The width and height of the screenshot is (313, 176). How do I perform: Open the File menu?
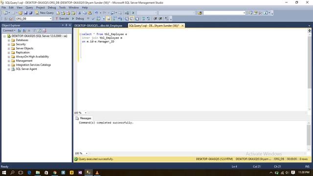tap(3, 7)
